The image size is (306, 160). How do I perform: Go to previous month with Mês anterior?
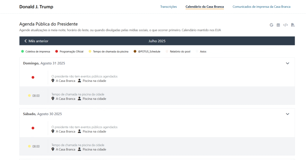[36, 41]
